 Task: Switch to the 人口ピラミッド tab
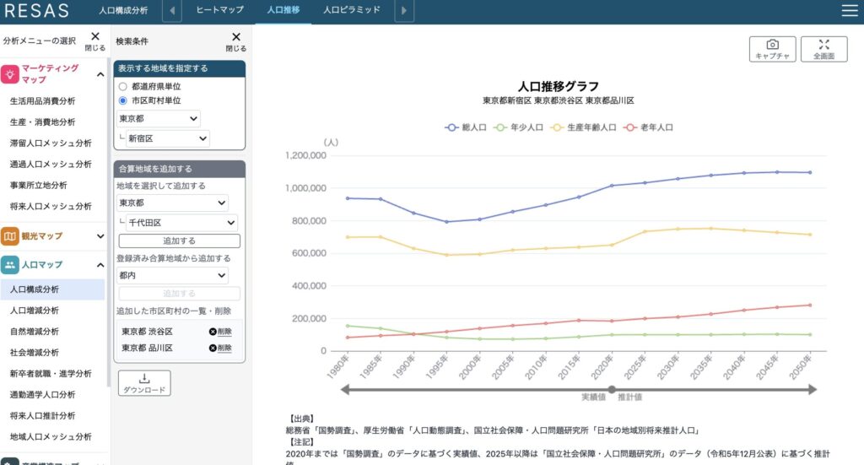click(352, 11)
